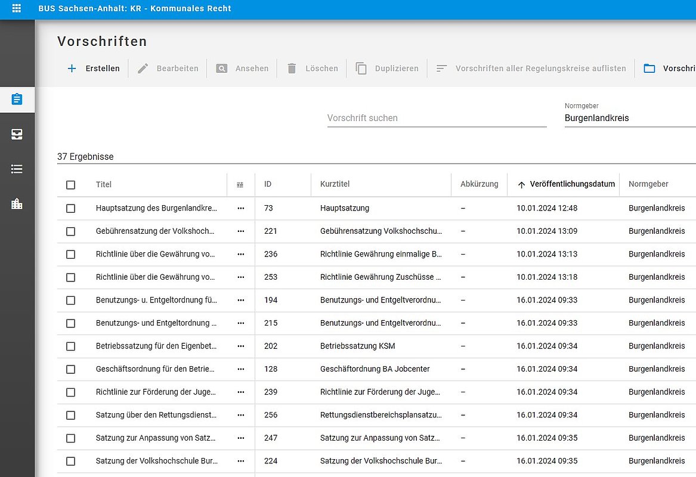Click the Vorschriften page heading
This screenshot has width=696, height=477.
tap(102, 41)
